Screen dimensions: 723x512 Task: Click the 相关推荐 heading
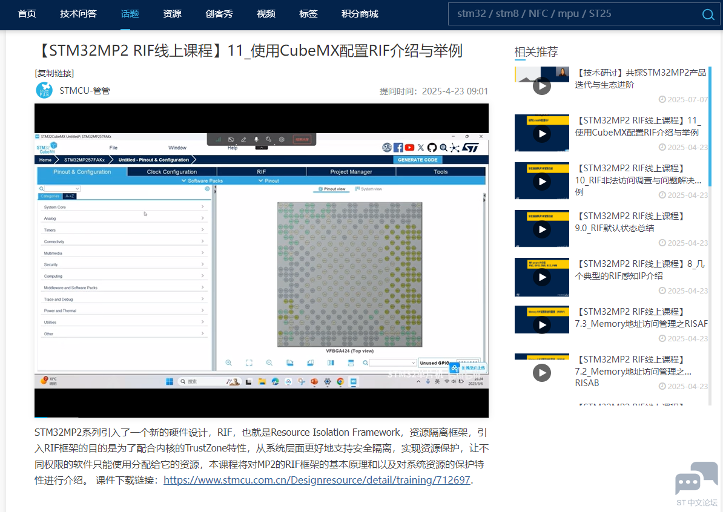tap(536, 51)
